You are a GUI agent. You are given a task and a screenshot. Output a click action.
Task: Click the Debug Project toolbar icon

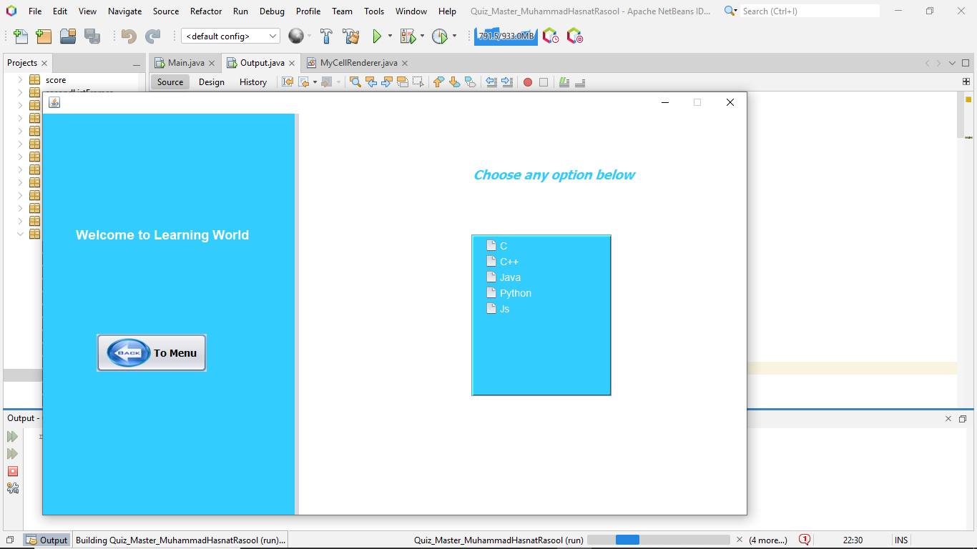tap(408, 36)
